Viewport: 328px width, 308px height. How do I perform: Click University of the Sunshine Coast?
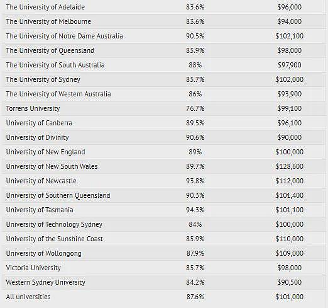(x=55, y=239)
